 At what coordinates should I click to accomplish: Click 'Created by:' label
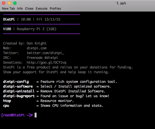click(14, 43)
